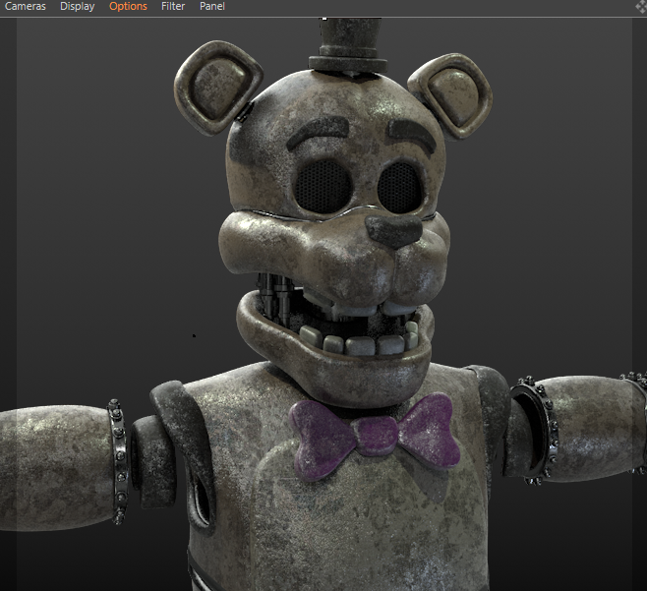Open the Panel menu
647x591 pixels.
212,6
